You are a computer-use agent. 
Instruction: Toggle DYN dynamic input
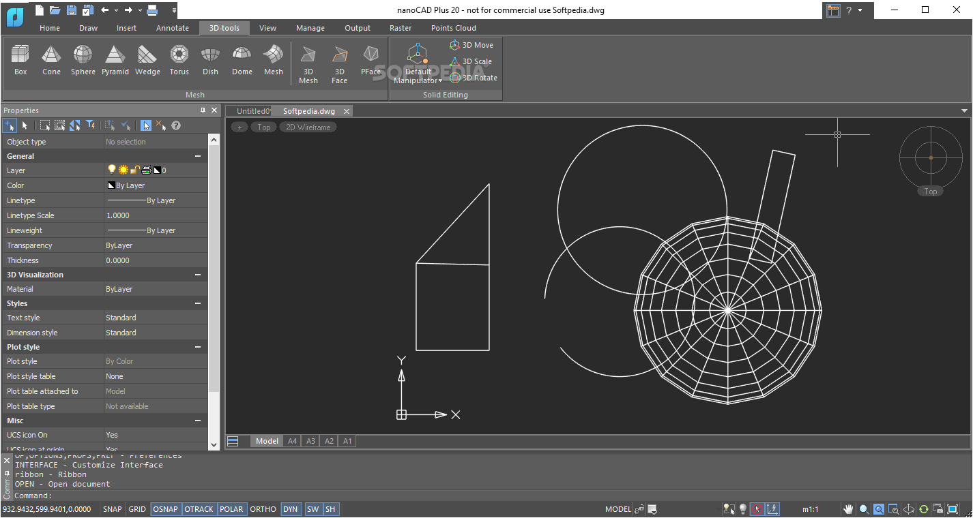coord(291,509)
